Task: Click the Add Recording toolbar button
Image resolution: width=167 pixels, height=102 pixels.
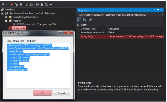Action: pyautogui.click(x=12, y=4)
